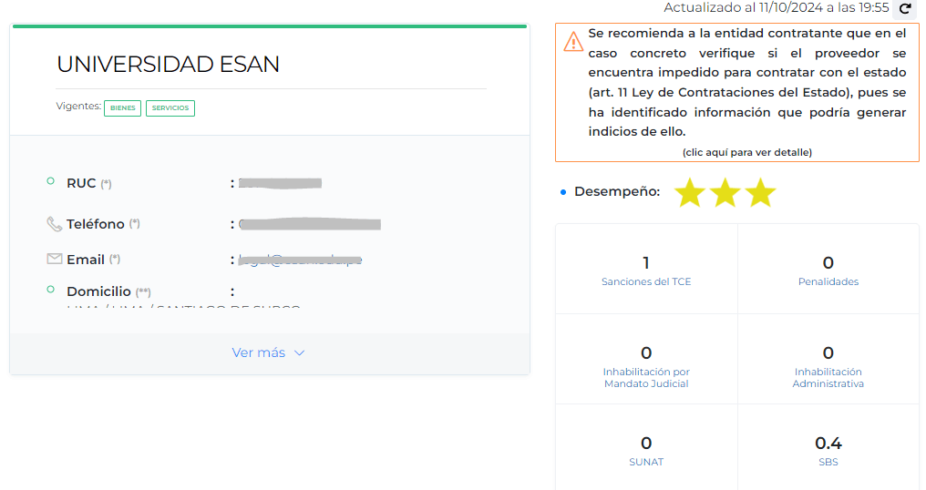
Task: Click the Domicilio field label
Action: [x=98, y=291]
